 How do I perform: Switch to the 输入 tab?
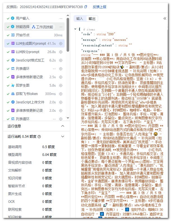coord(80,19)
